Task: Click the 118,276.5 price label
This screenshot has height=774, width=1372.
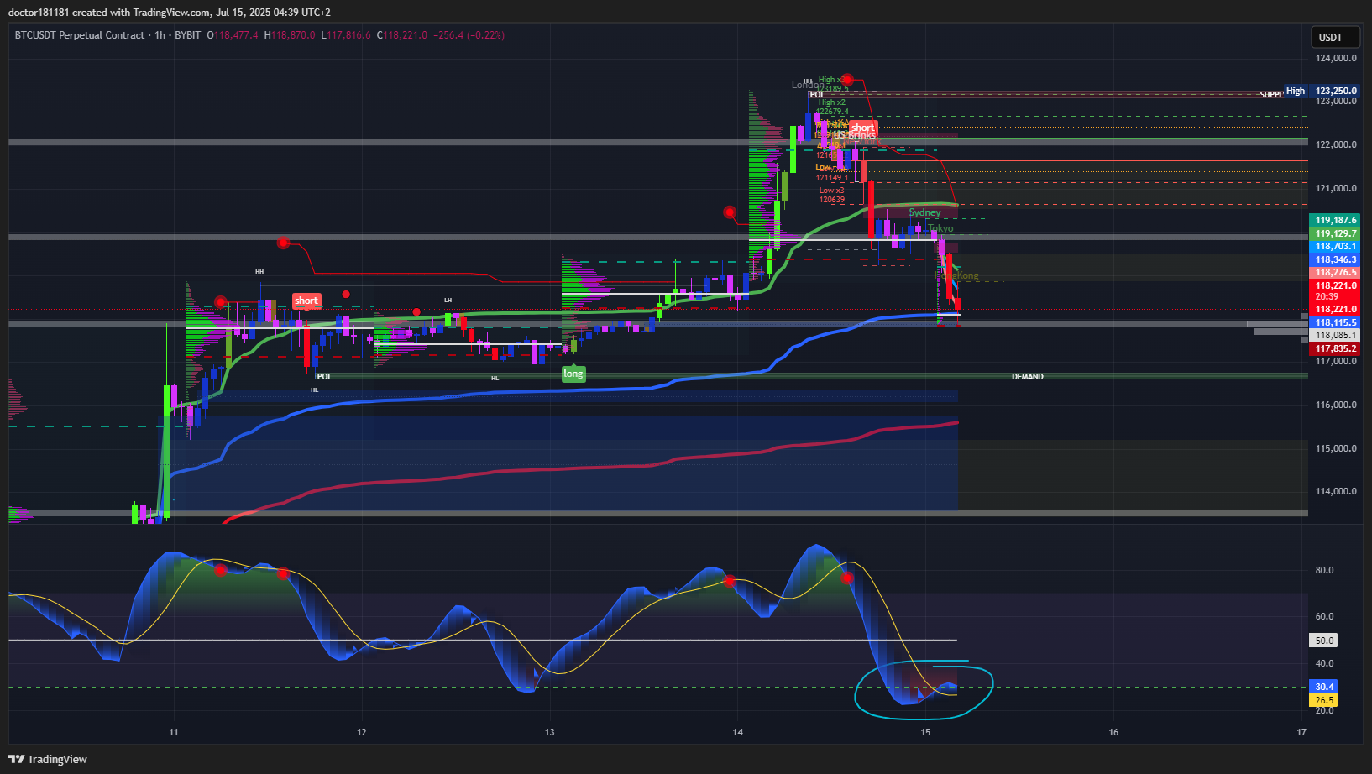Action: click(x=1335, y=272)
